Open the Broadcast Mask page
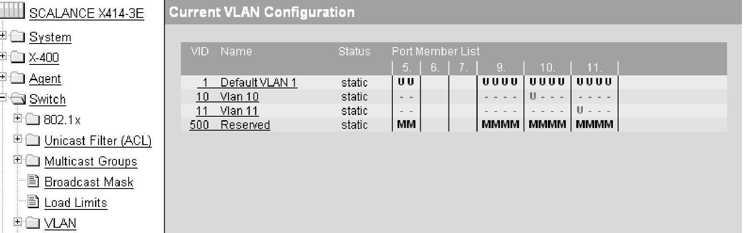This screenshot has height=233, width=748. [89, 182]
